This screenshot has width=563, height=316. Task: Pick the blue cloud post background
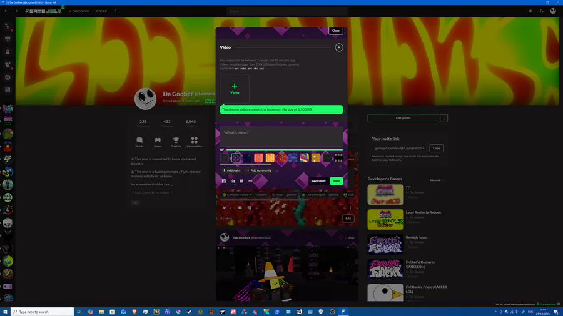tap(293, 157)
